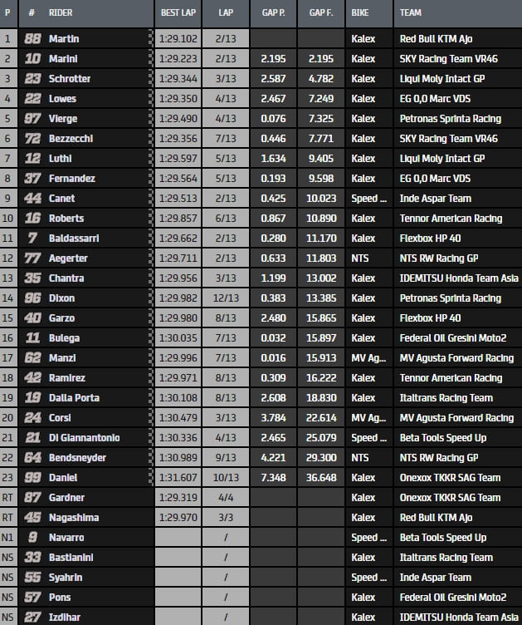
Task: Open the Red Bull KTM Ajo team in Martin's row
Action: click(437, 38)
